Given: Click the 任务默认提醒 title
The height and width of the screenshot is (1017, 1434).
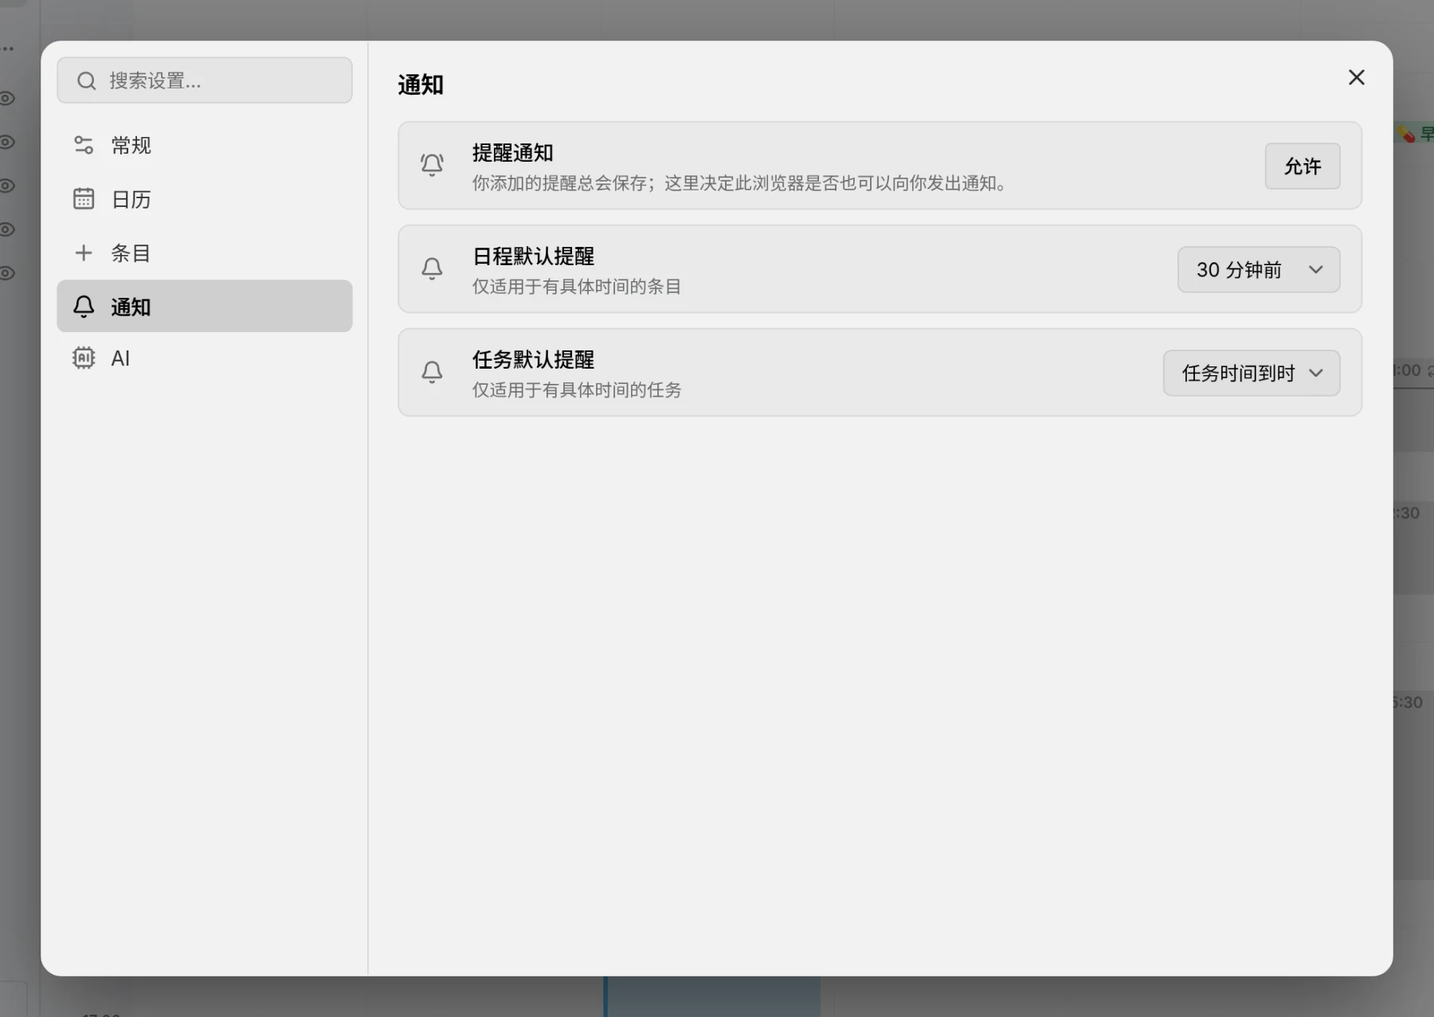Looking at the screenshot, I should click(533, 360).
